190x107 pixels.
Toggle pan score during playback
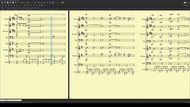(50, 3)
